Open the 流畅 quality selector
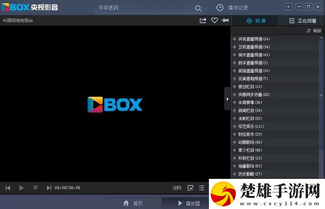This screenshot has height=209, width=325. click(x=176, y=188)
